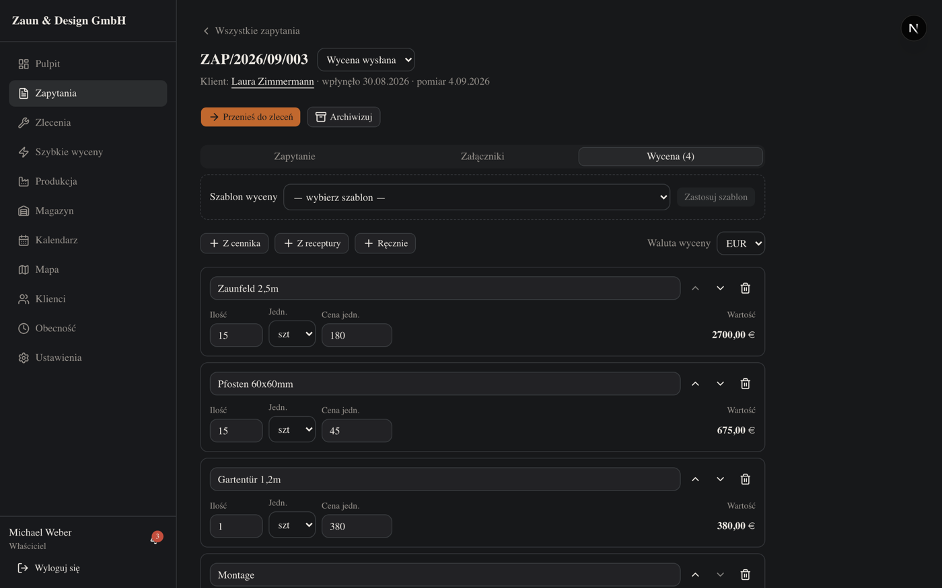942x588 pixels.
Task: Click the Cena jedn. field for Gartentür 1,2m
Action: click(x=357, y=526)
